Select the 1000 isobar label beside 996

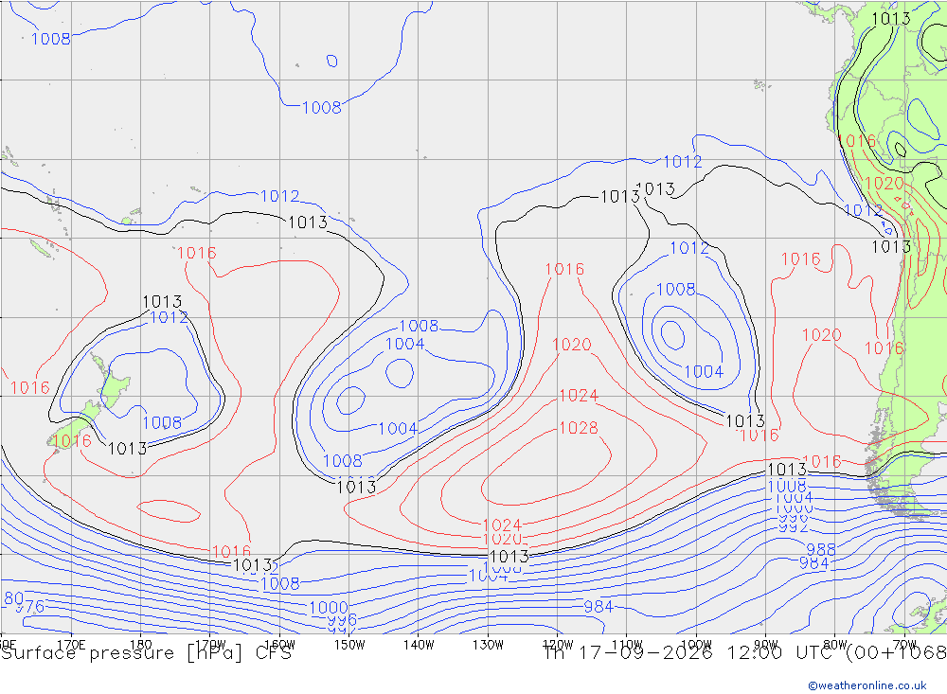pyautogui.click(x=329, y=608)
